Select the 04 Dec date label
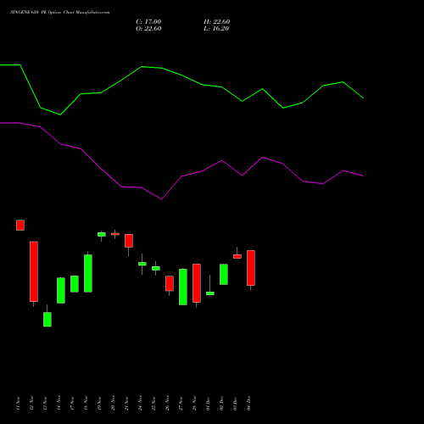This screenshot has width=424, height=424. pos(248,403)
